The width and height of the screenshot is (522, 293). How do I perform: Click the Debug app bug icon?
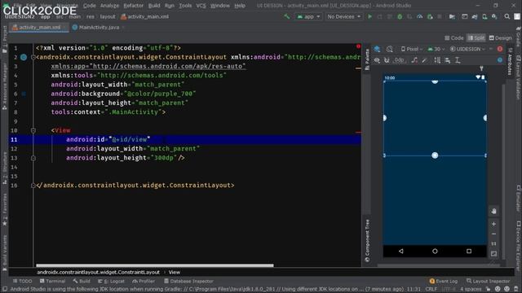click(400, 16)
